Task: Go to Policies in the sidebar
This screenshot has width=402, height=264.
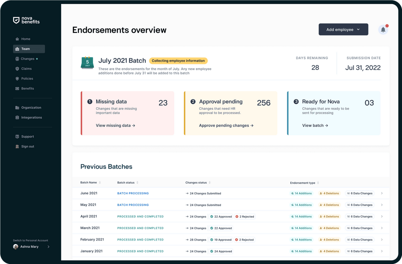Action: [x=27, y=79]
